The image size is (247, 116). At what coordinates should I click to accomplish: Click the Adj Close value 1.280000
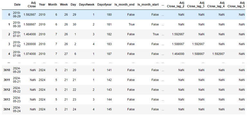pyautogui.click(x=30, y=44)
